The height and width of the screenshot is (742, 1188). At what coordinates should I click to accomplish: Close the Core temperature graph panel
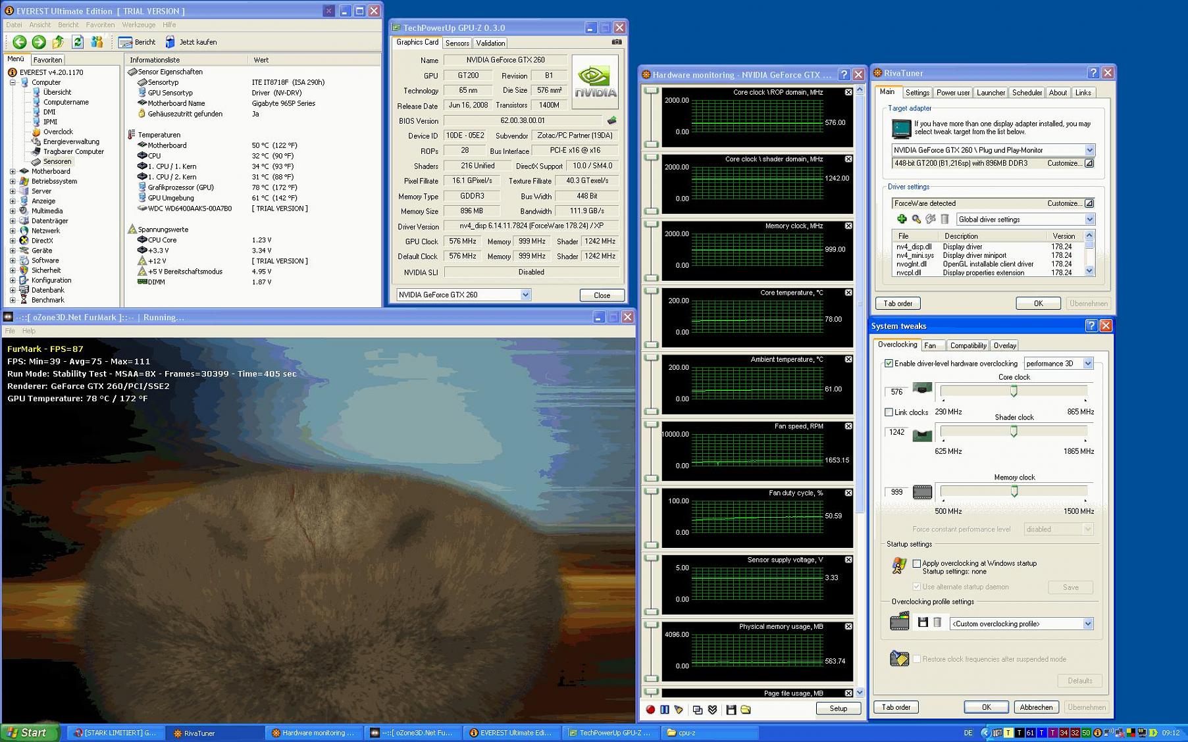tap(848, 293)
